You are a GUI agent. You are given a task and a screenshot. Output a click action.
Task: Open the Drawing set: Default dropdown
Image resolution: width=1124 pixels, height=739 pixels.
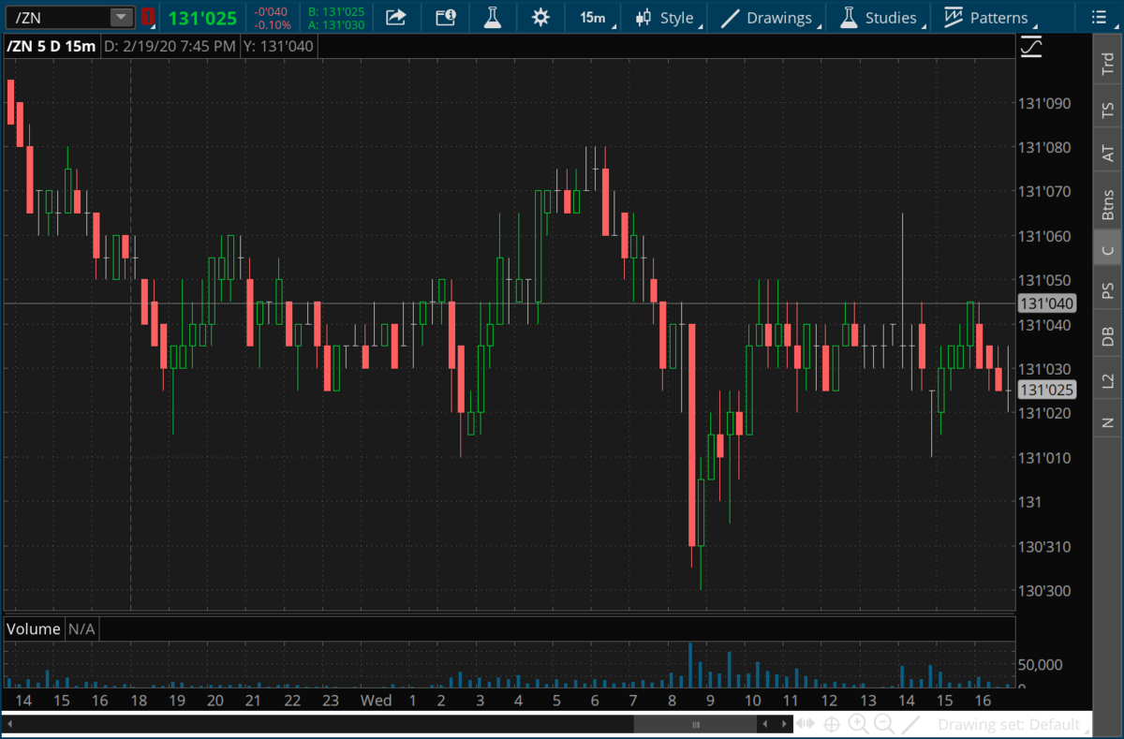(x=1013, y=724)
